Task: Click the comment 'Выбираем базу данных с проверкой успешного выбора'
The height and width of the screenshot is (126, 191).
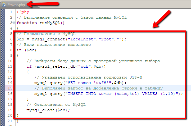Action: [93, 61]
